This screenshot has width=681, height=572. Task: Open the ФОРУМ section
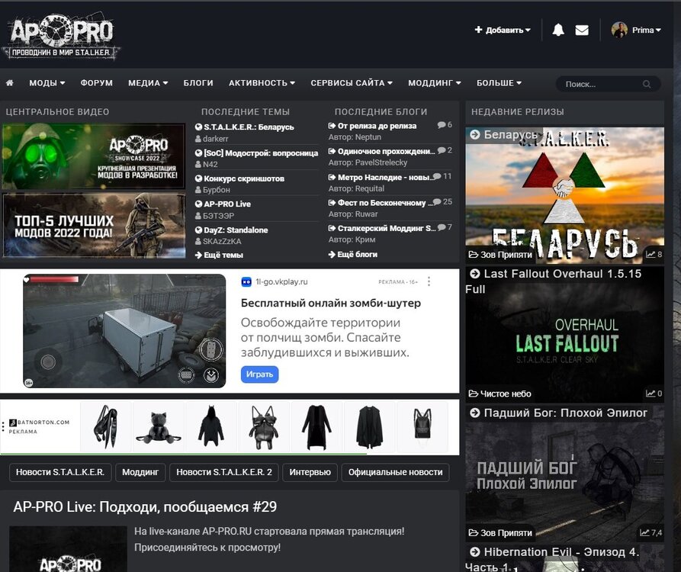96,82
